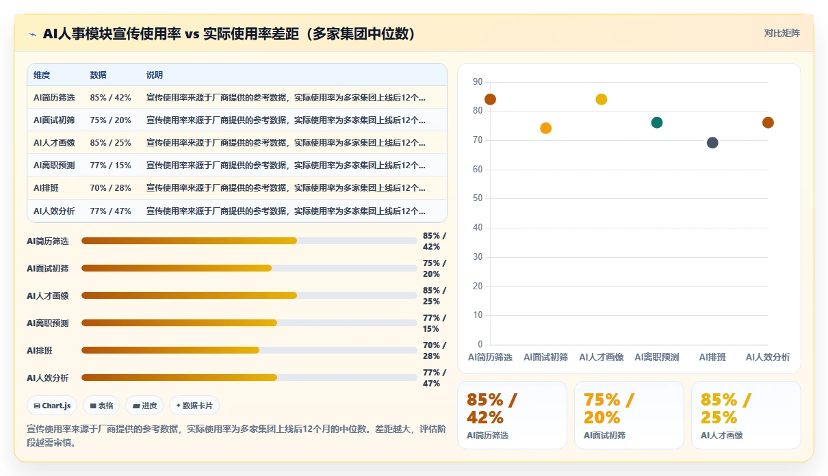
Task: Click the dashboard title AI人事模块宣传使用率
Action: 229,34
